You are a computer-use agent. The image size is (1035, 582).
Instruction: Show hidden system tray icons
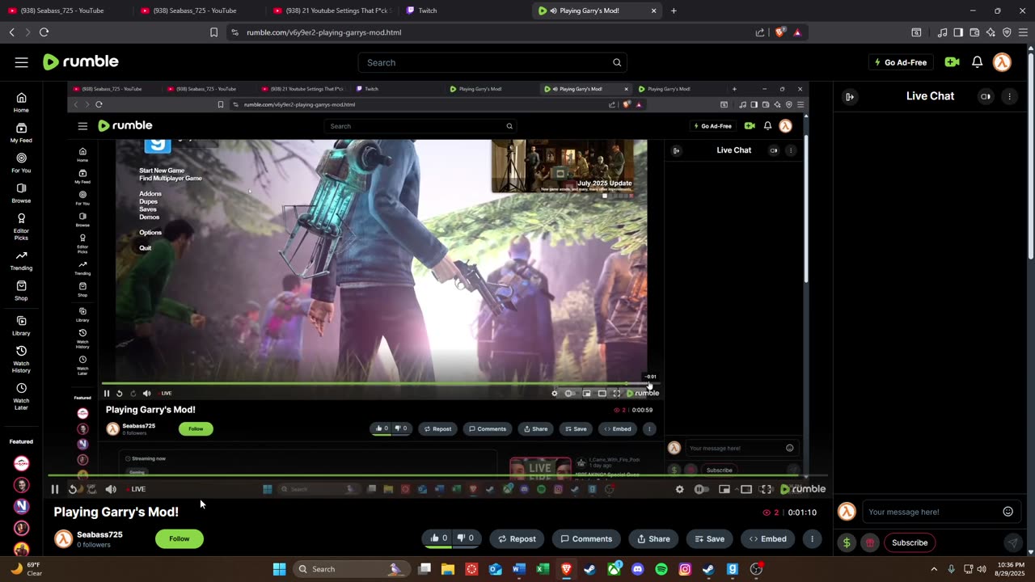click(934, 569)
